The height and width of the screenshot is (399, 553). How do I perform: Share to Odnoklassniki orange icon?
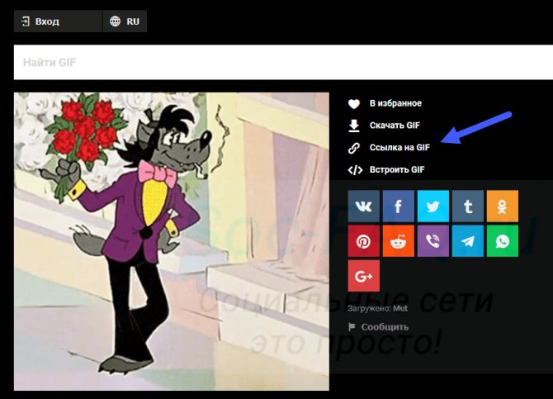[503, 207]
